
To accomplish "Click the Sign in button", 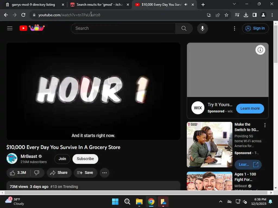I will pos(255,28).
